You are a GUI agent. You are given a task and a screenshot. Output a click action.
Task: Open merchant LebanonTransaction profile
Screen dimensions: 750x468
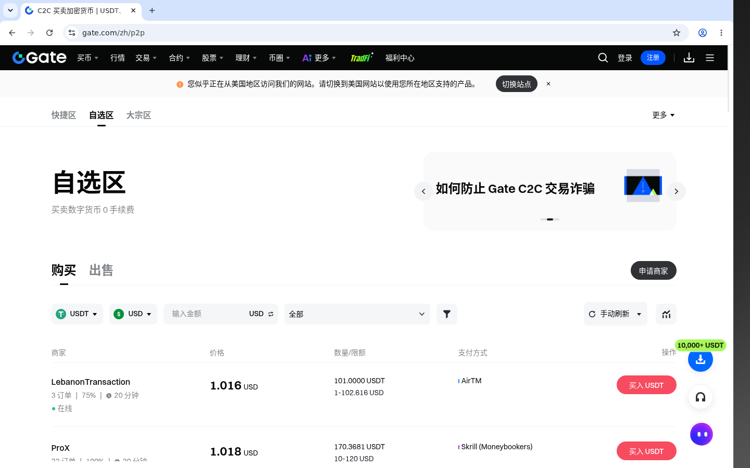click(91, 382)
